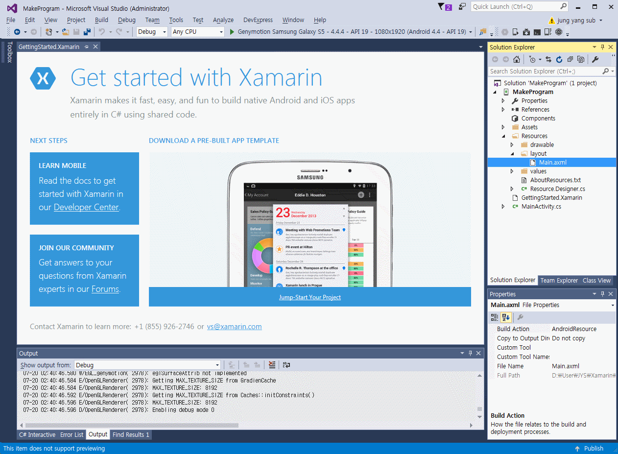Click the Home icon in Solution Explorer
The width and height of the screenshot is (618, 454).
(x=517, y=60)
